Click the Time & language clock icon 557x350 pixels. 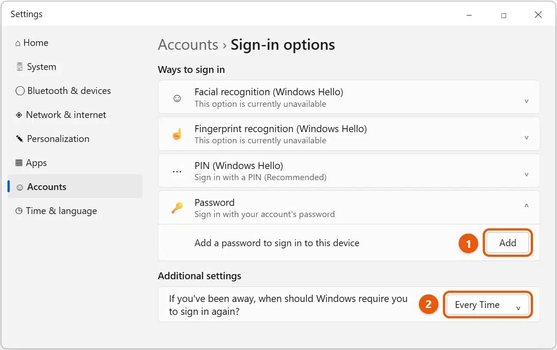coord(19,211)
